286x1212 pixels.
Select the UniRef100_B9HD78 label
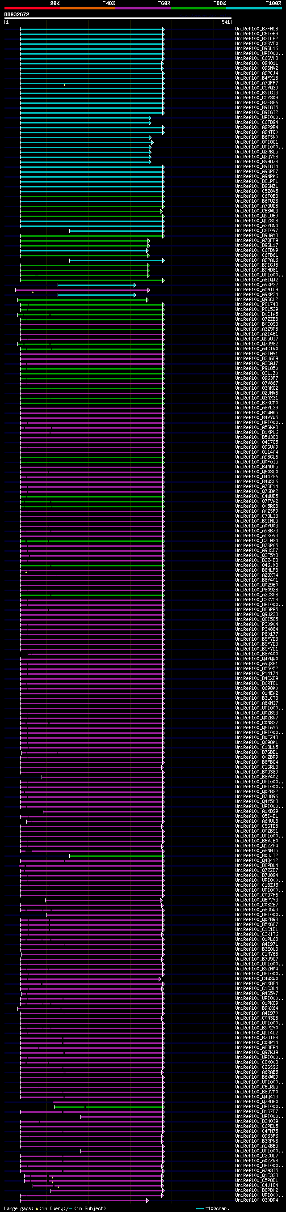coord(257,162)
